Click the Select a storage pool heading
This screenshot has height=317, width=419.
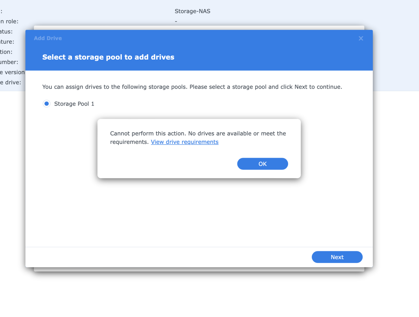pyautogui.click(x=108, y=57)
